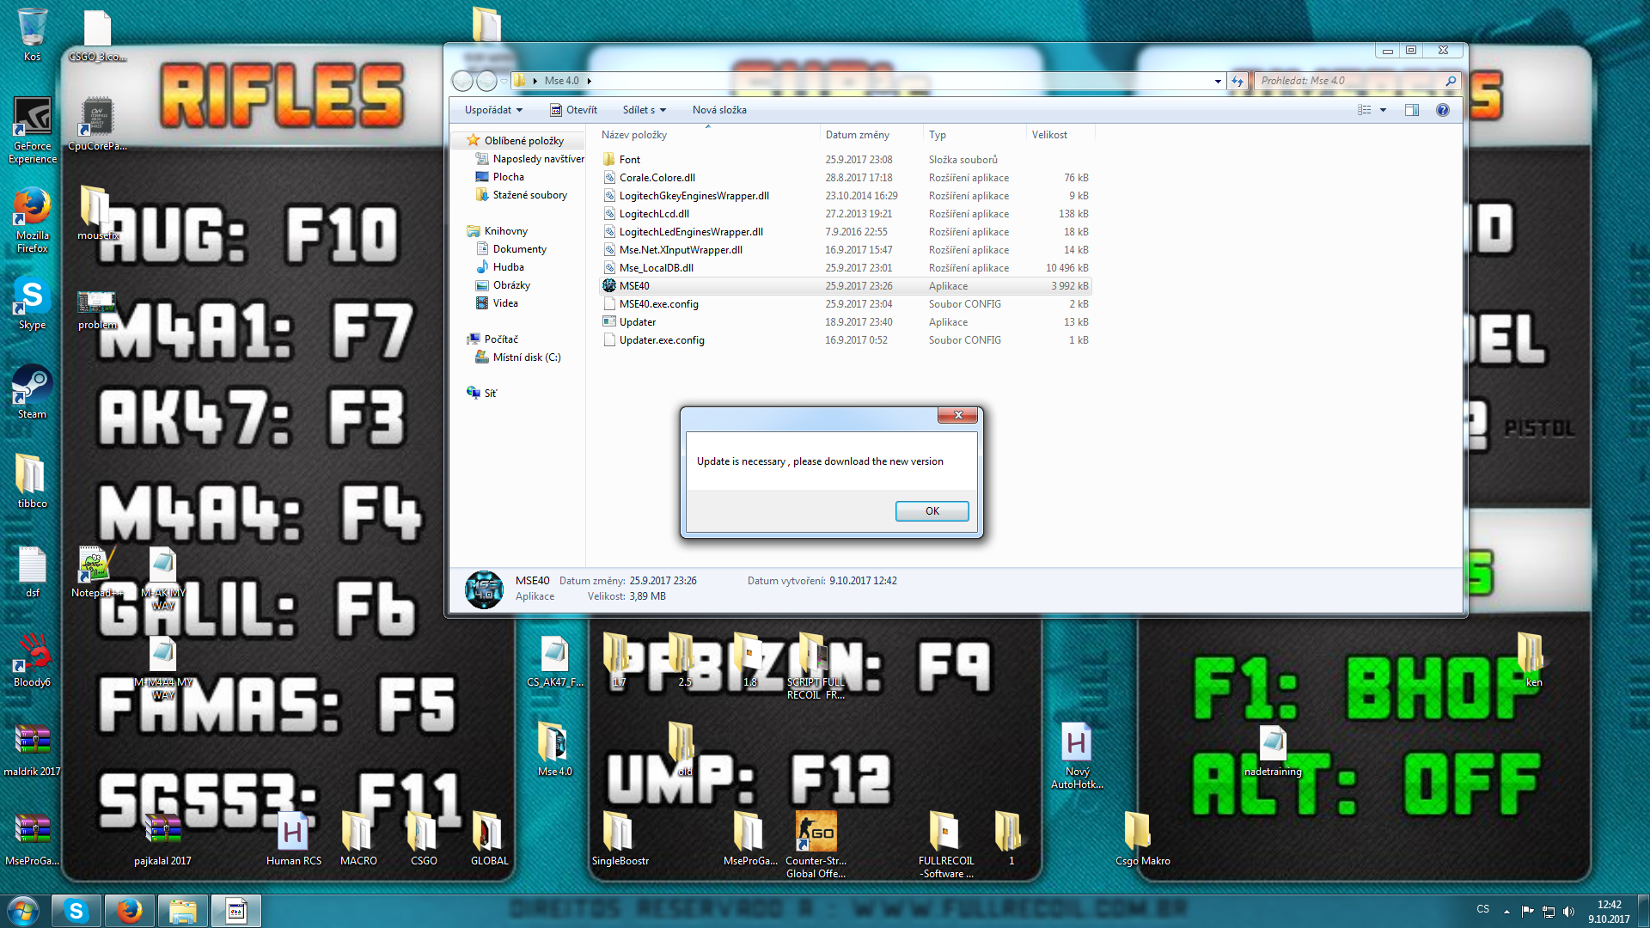1650x928 pixels.
Task: Open the FULLRECOIL-Software folder
Action: pyautogui.click(x=945, y=844)
